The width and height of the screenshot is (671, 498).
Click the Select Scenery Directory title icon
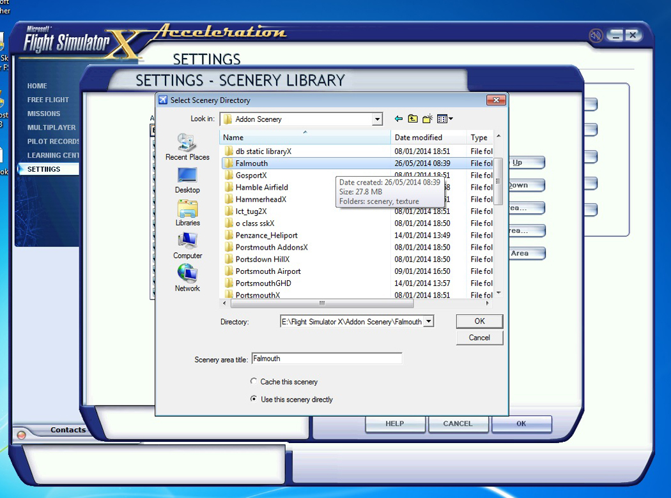tap(163, 100)
